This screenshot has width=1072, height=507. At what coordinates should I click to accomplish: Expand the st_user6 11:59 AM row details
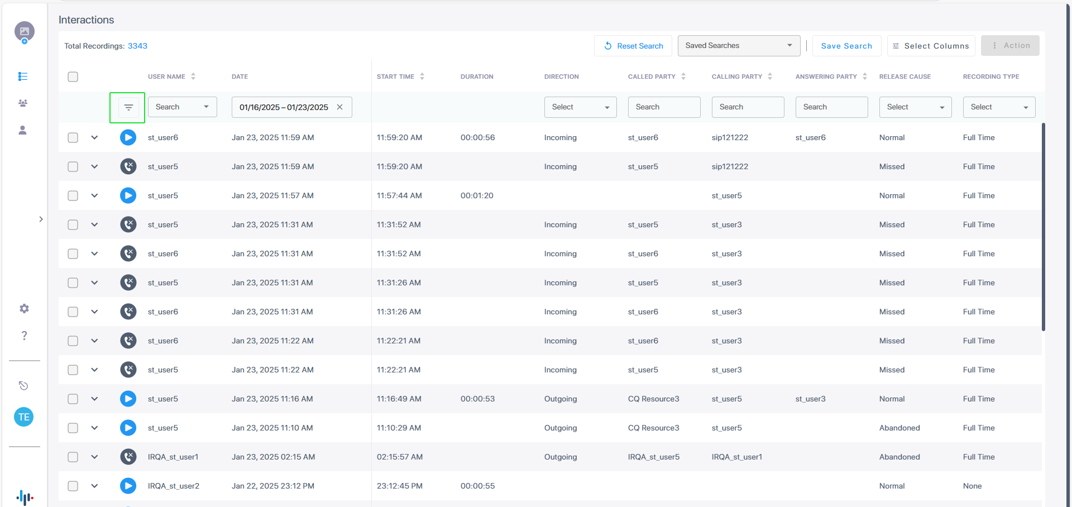[x=94, y=137]
